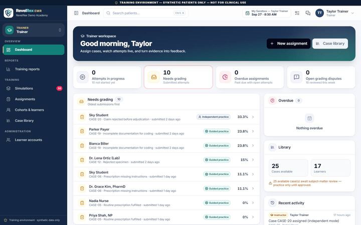The width and height of the screenshot is (361, 225).
Task: Click the TT user avatar
Action: point(319,13)
